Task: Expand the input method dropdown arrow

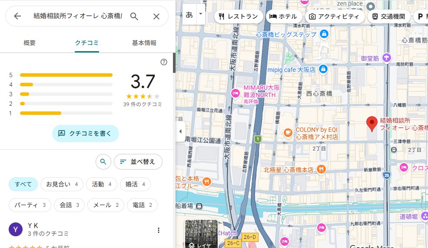Action: tap(200, 14)
